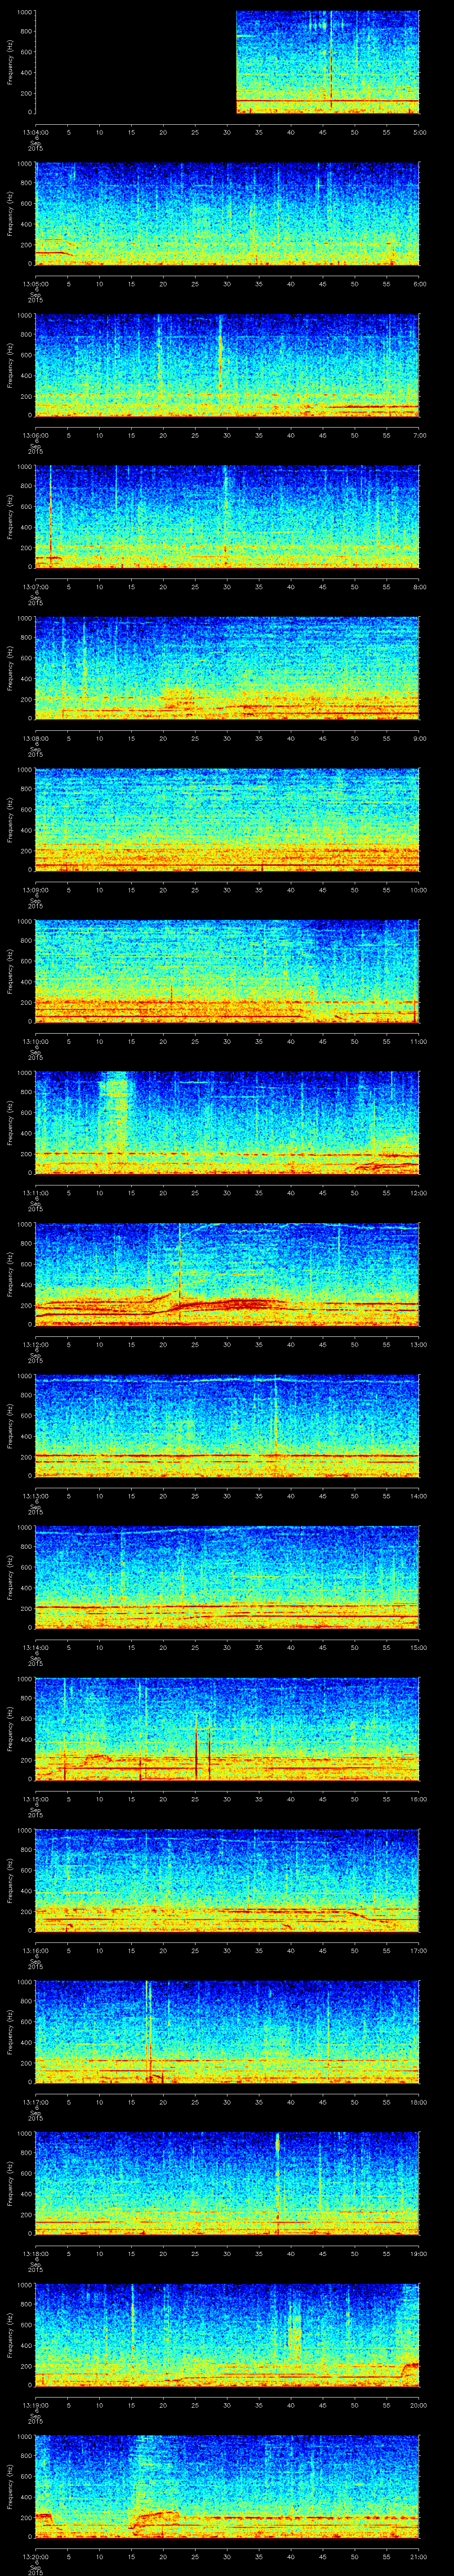Click the spectrogram panel starting at 13:04:00
The image size is (454, 2576).
point(227,63)
